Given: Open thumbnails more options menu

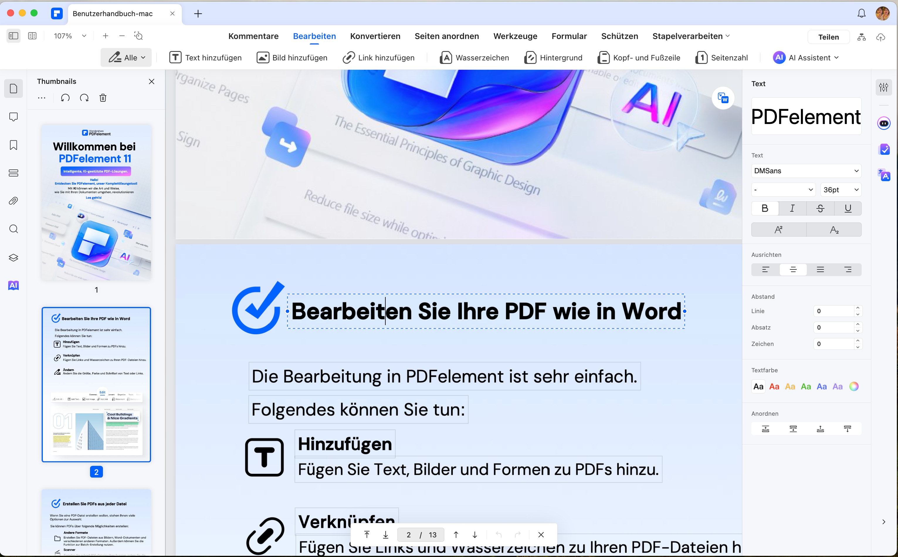Looking at the screenshot, I should (42, 98).
